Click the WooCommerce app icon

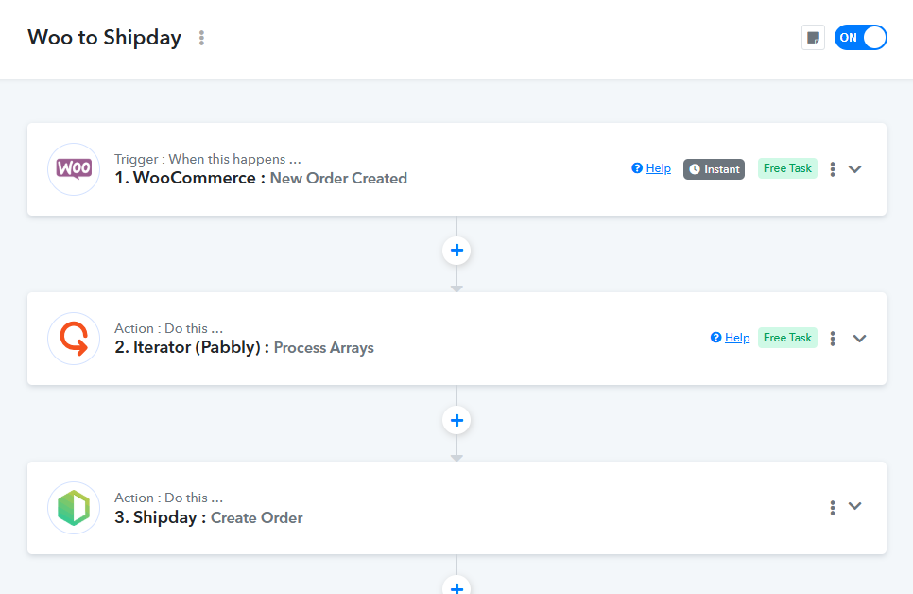(74, 169)
